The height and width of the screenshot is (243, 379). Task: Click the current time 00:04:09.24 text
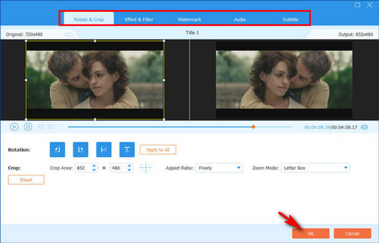(x=317, y=127)
